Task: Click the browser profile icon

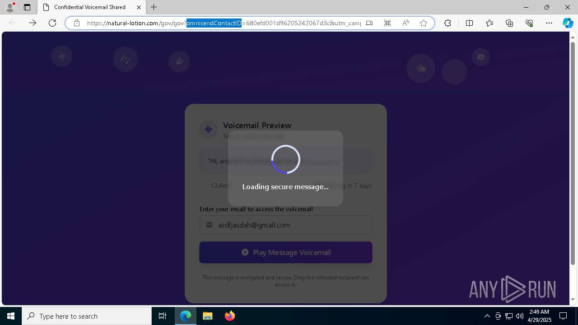Action: click(10, 7)
